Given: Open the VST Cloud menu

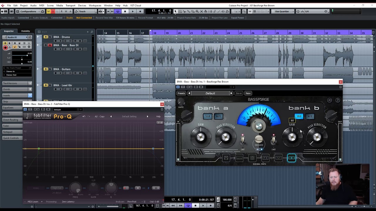Looking at the screenshot, I should (135, 5).
